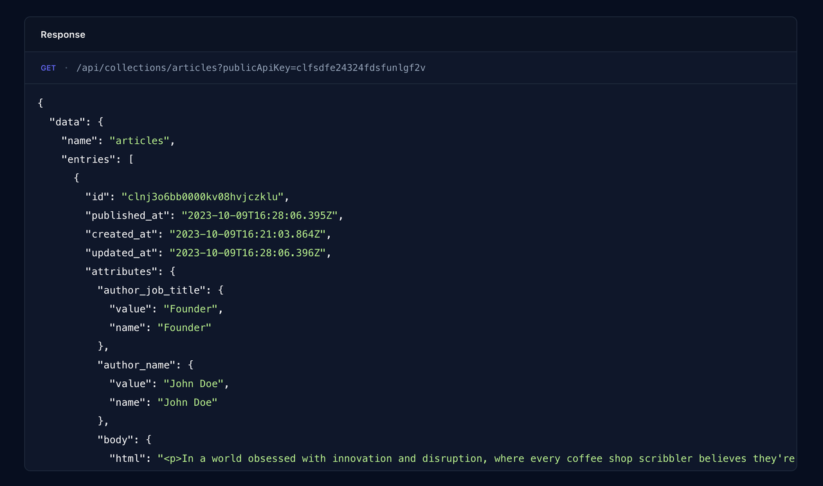This screenshot has height=486, width=823.
Task: Click "Founder" in the author_job_title value line
Action: [x=190, y=309]
